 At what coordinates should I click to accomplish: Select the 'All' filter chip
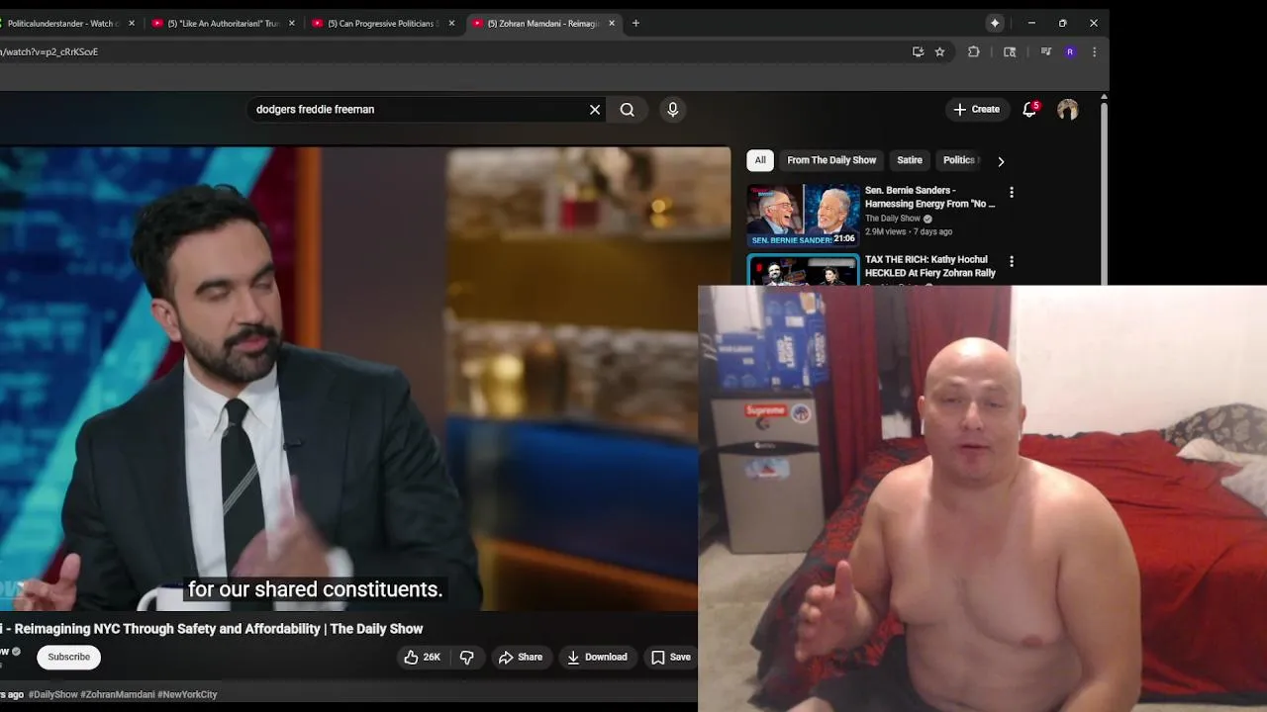pyautogui.click(x=760, y=160)
